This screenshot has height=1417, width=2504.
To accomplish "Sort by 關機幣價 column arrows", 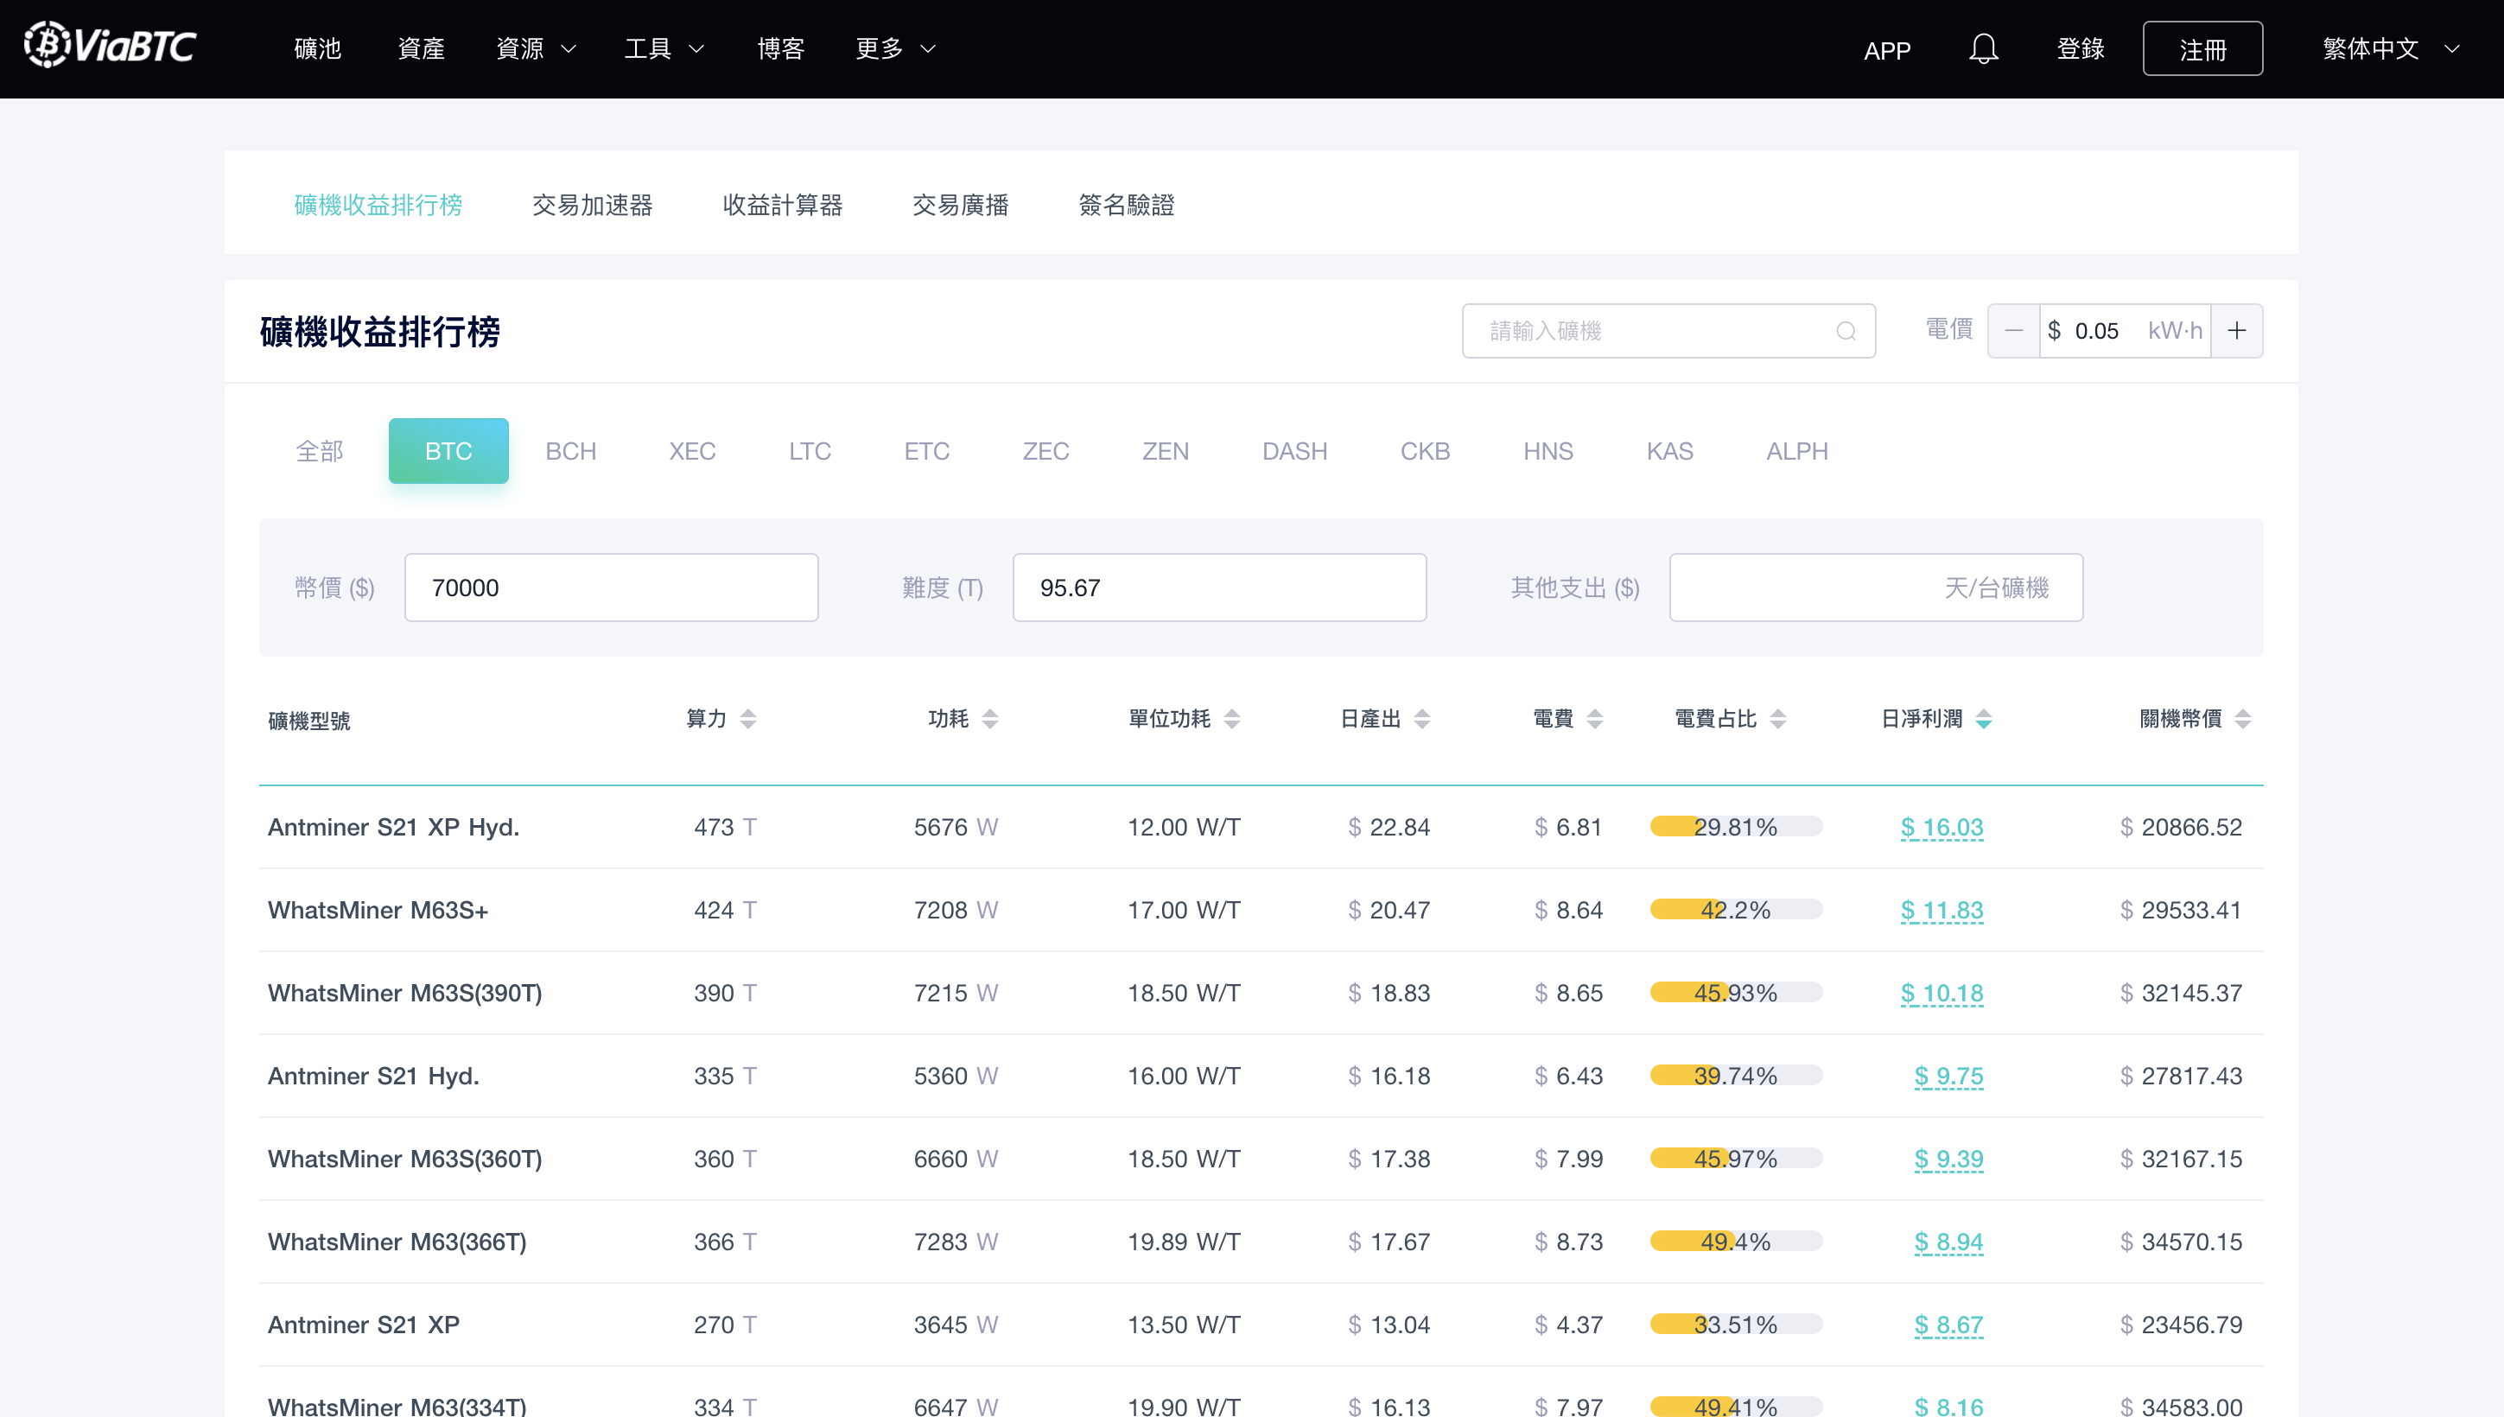I will pyautogui.click(x=2243, y=719).
